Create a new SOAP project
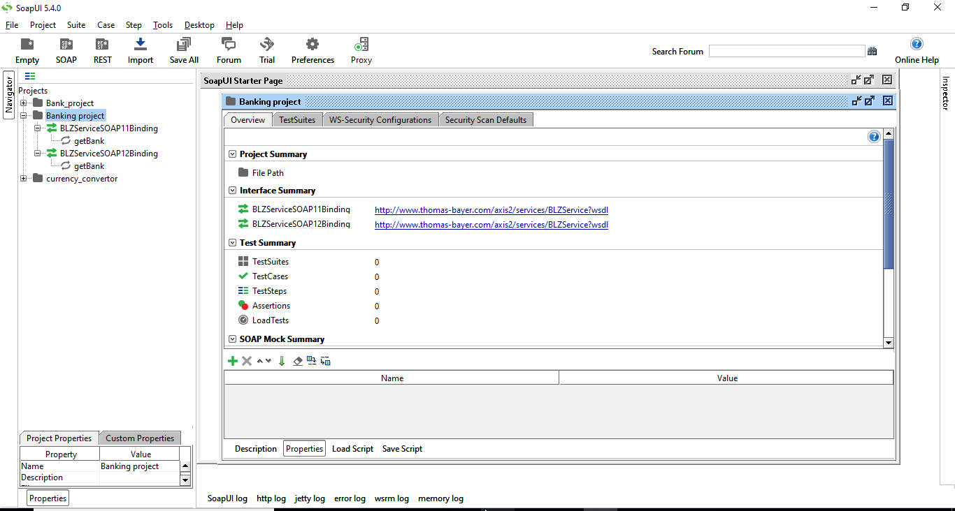Viewport: 955px width, 511px height. 66,50
